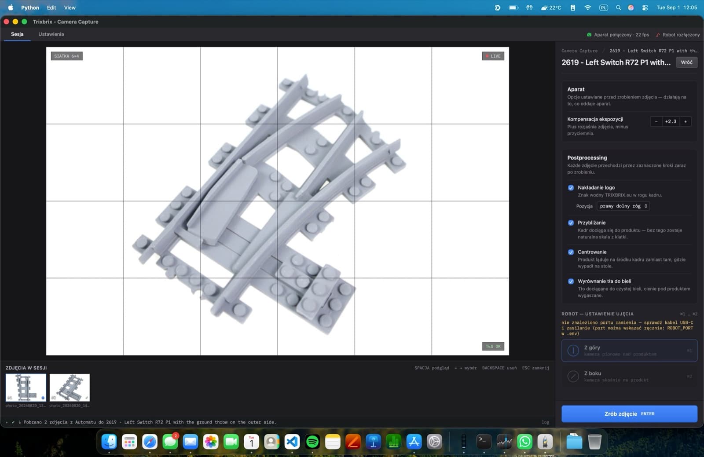
Task: Switch to the Ustawienia tab
Action: pos(51,34)
